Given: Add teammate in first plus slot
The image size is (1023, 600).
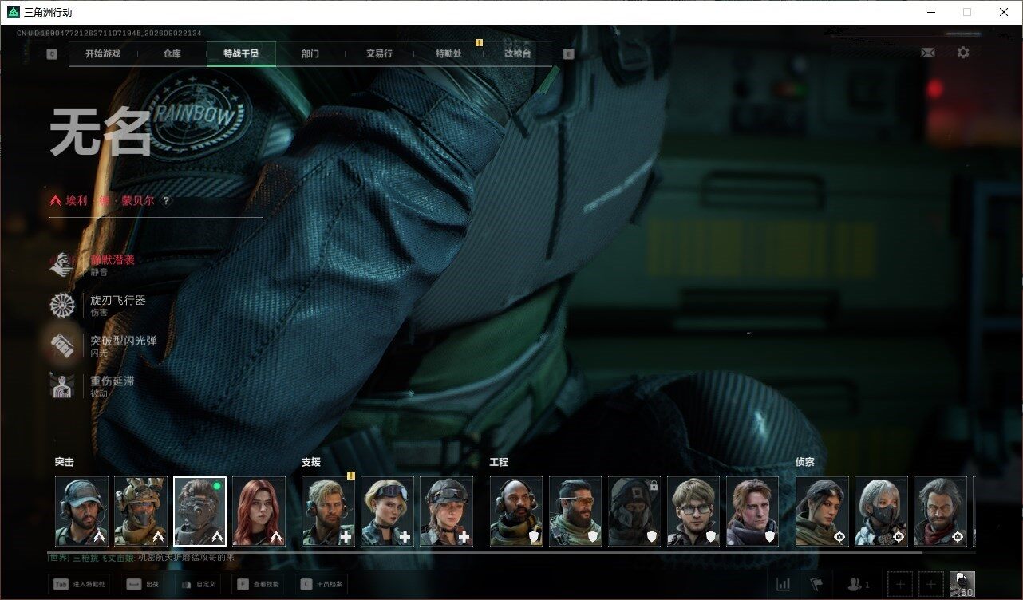Looking at the screenshot, I should 899,585.
